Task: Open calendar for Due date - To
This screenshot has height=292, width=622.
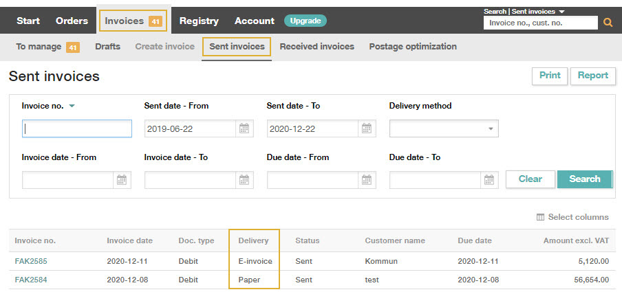Action: 489,180
